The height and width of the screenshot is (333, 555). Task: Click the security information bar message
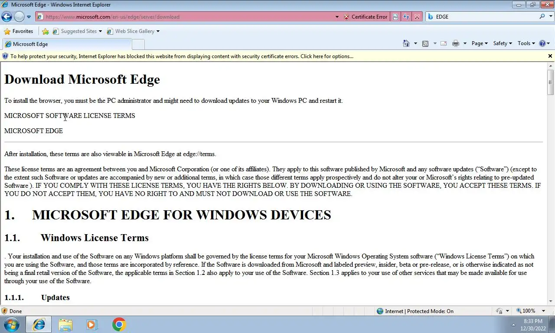point(182,56)
